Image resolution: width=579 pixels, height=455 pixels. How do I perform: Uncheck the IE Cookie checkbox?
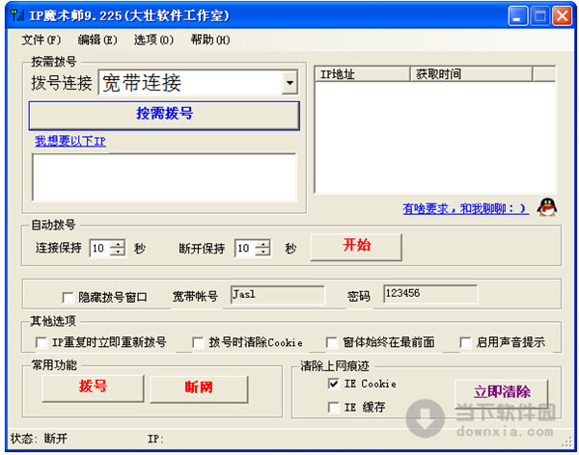[x=334, y=384]
